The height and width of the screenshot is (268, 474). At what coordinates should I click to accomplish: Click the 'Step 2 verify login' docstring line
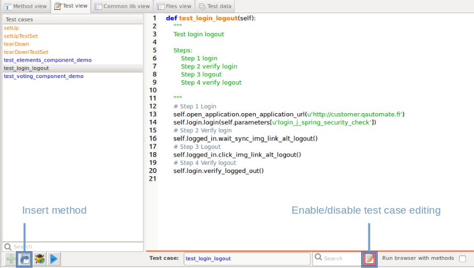point(209,66)
